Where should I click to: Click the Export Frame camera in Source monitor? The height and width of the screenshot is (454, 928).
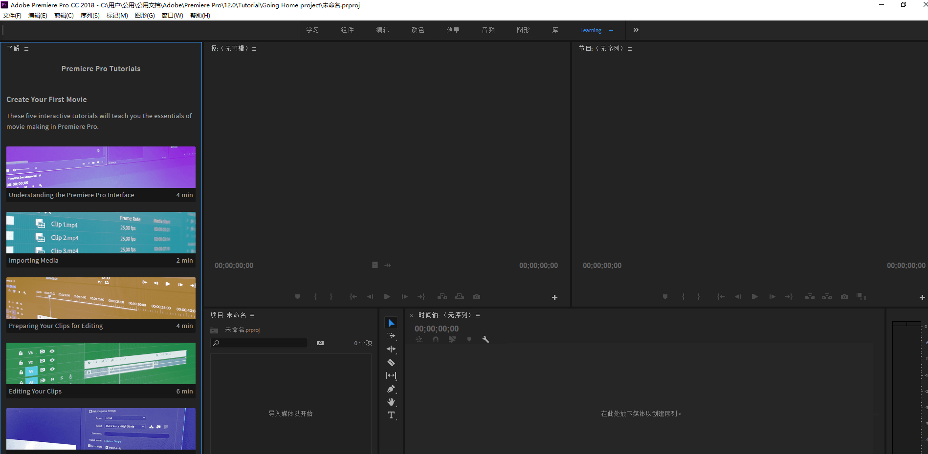[x=477, y=297]
